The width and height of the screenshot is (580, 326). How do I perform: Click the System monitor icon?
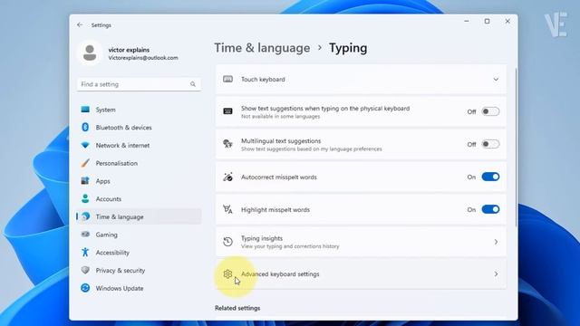coord(85,110)
